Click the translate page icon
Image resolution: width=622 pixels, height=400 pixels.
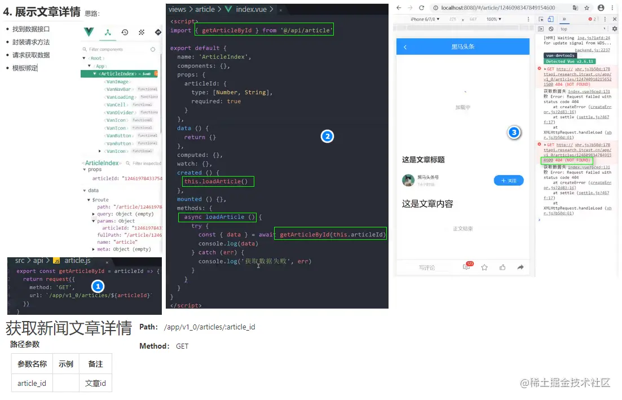575,7
